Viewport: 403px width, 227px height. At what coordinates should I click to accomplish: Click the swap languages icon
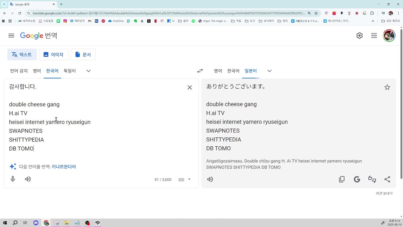[x=200, y=71]
